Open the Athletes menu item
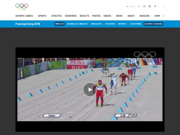Image resolution: width=180 pixels, height=135 pixels. [x=56, y=16]
